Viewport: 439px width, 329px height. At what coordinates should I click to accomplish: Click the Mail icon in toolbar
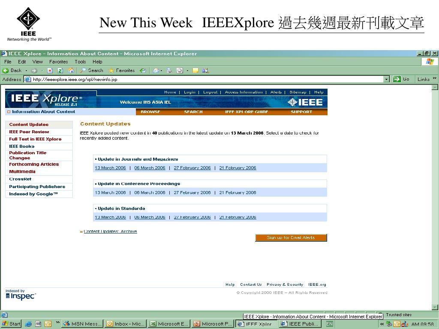156,71
